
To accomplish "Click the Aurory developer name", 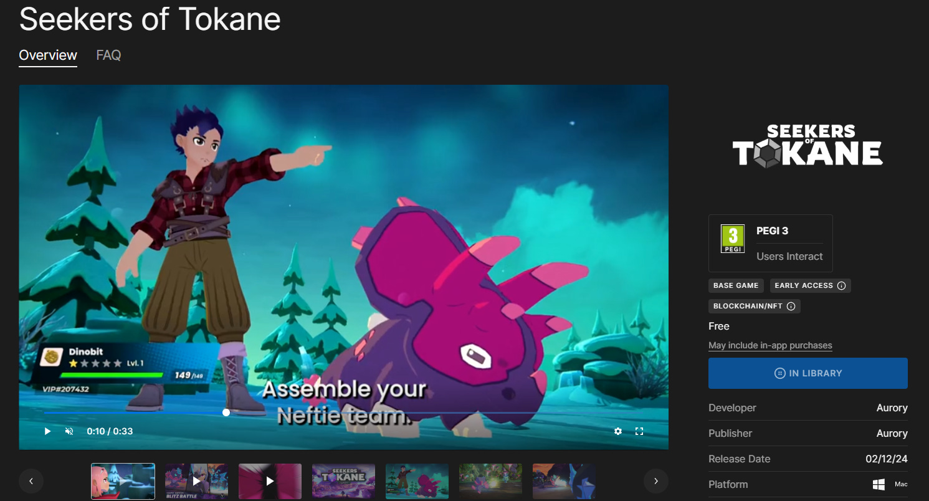I will point(892,408).
